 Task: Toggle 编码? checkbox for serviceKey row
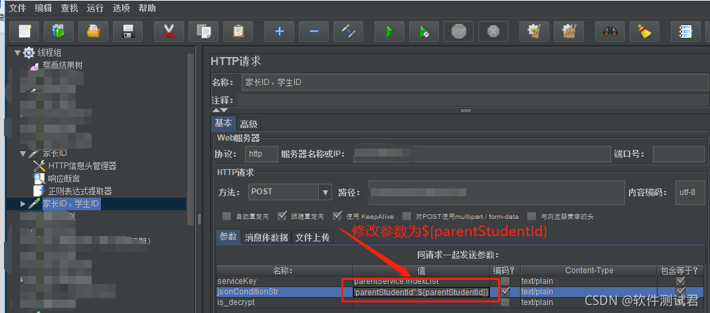[x=505, y=281]
